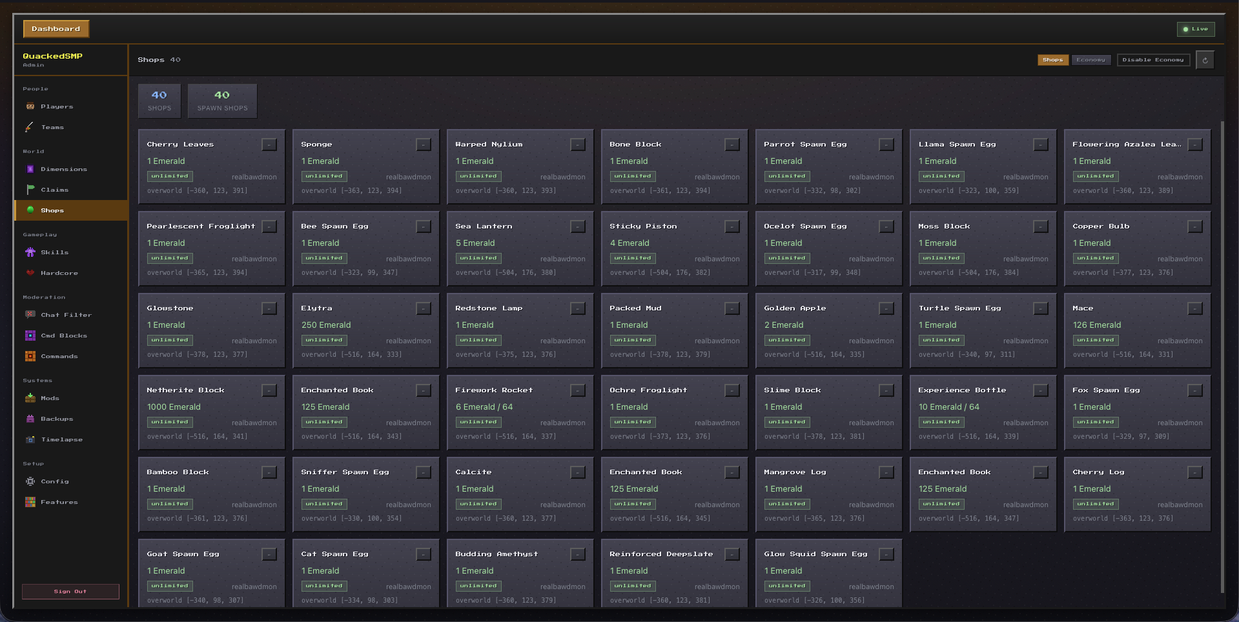Screen dimensions: 1239x622
Task: Select the Teams sword icon
Action: pyautogui.click(x=30, y=127)
